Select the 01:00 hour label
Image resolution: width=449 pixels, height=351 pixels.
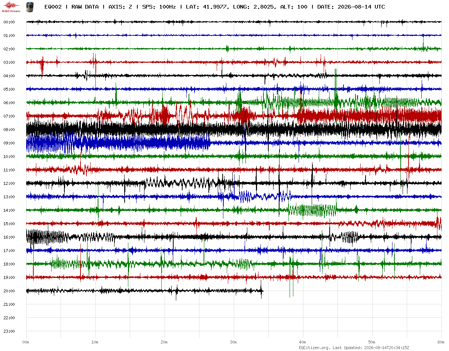9,35
